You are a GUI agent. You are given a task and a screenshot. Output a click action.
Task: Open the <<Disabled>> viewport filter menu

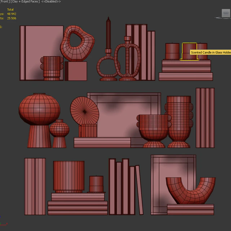coord(51,1)
